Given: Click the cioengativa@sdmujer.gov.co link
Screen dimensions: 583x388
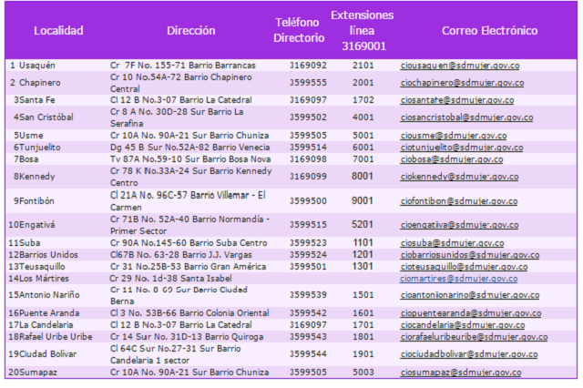Looking at the screenshot, I should pos(461,224).
